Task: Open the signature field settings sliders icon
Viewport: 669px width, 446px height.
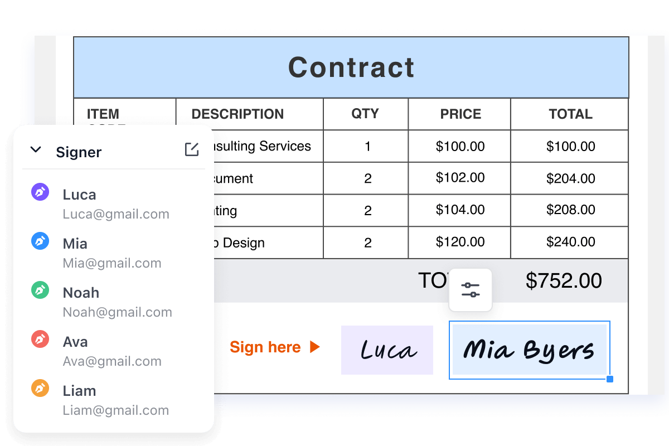Action: (x=471, y=290)
